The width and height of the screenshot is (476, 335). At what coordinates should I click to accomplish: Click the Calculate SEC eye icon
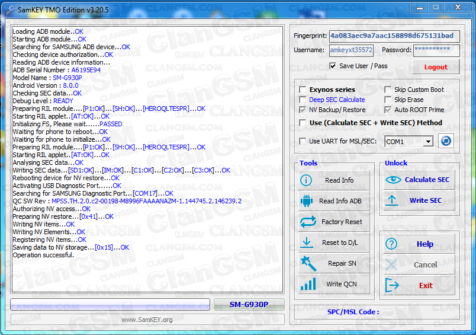pos(393,180)
